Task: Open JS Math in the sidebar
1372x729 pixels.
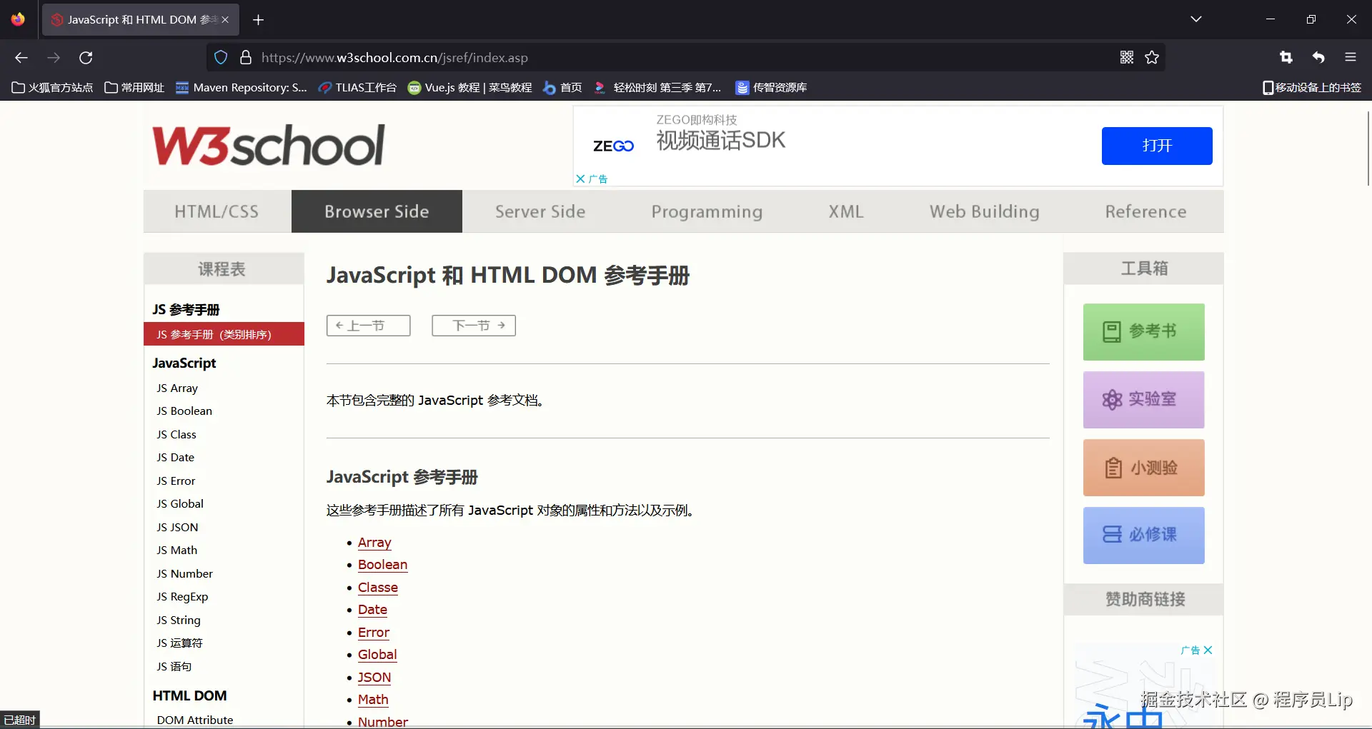Action: [x=177, y=550]
